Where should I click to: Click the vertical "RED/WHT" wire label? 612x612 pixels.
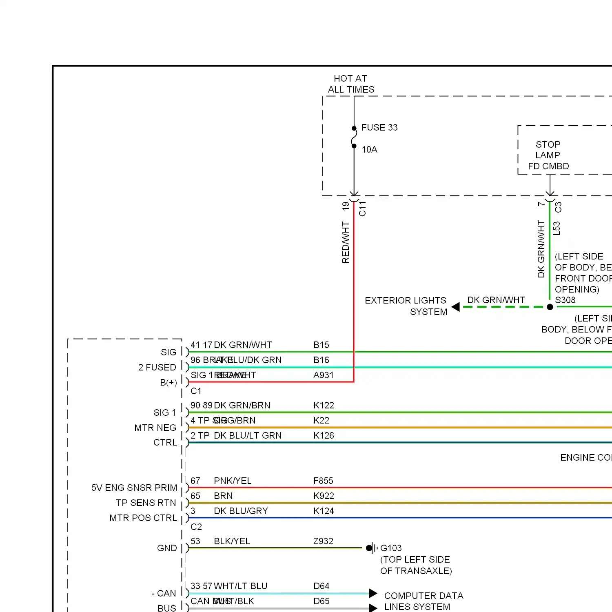point(346,242)
